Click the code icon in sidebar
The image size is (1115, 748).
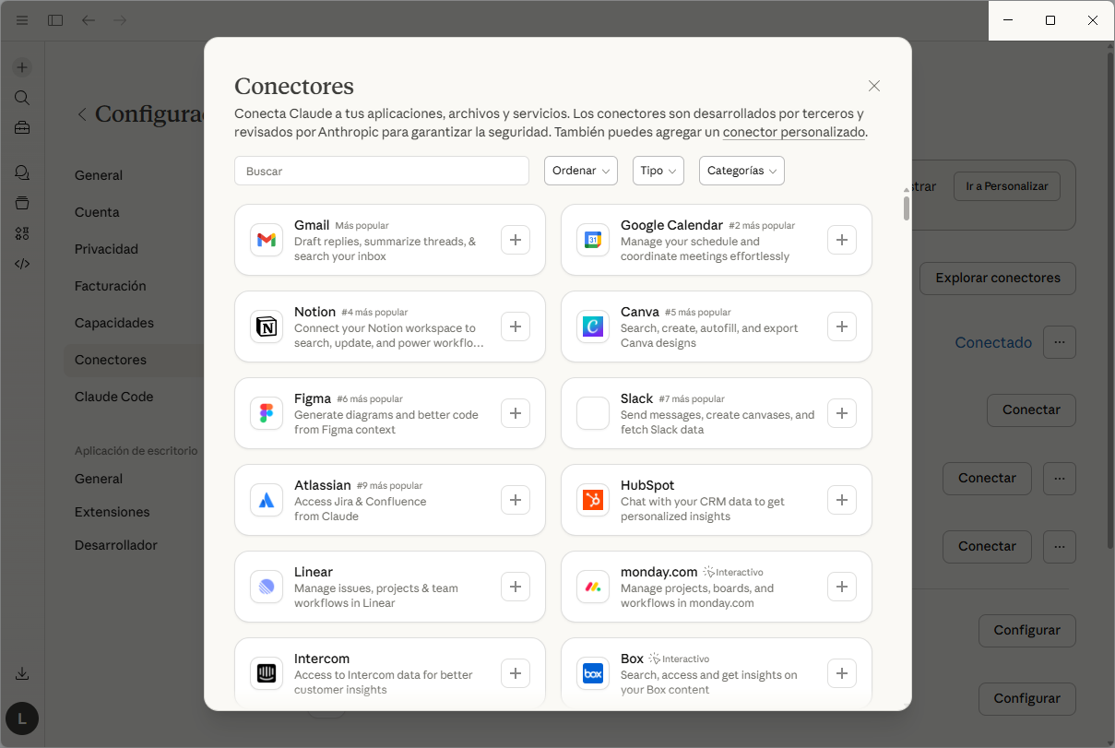click(22, 264)
